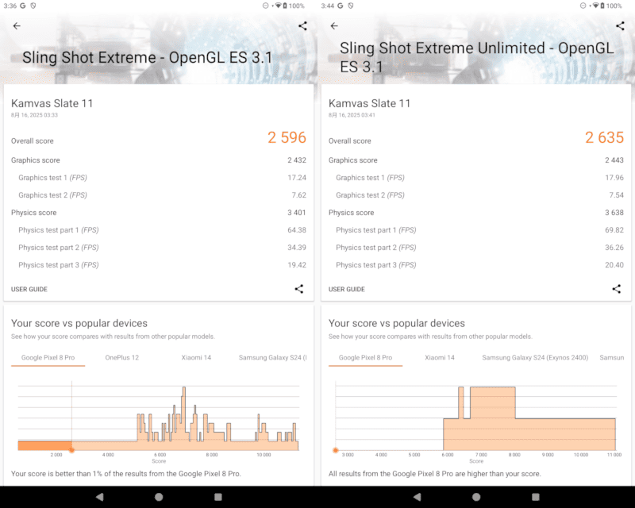Screen dimensions: 635x508
Task: Open USER GUIDE in the 2 635 score card
Action: (x=347, y=290)
